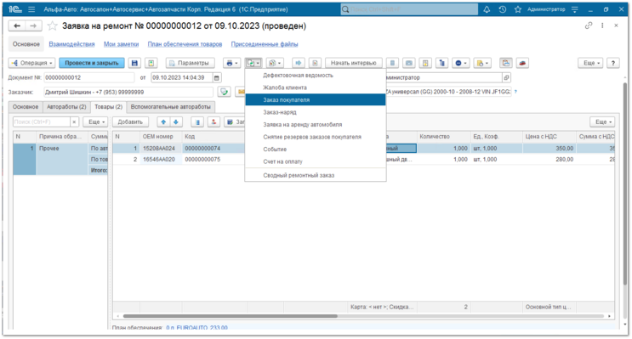The image size is (632, 339).
Task: Select Снятие резервов заказов покупателя item
Action: (x=316, y=137)
